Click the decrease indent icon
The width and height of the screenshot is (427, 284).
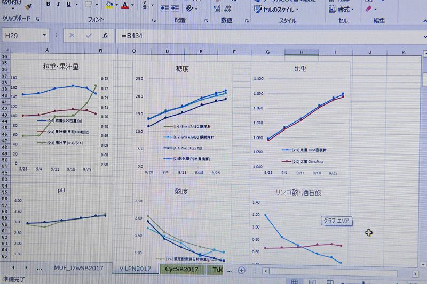coord(165,7)
